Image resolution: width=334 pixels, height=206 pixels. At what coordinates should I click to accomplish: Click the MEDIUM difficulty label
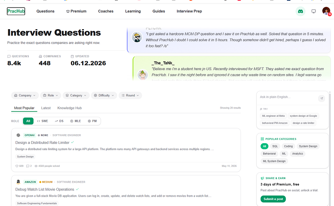[x=46, y=182]
